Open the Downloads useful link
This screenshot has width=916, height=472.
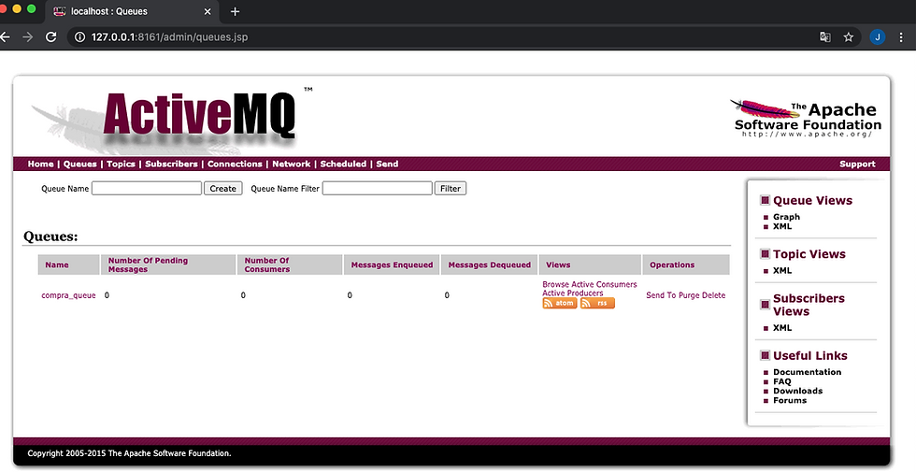(x=798, y=391)
